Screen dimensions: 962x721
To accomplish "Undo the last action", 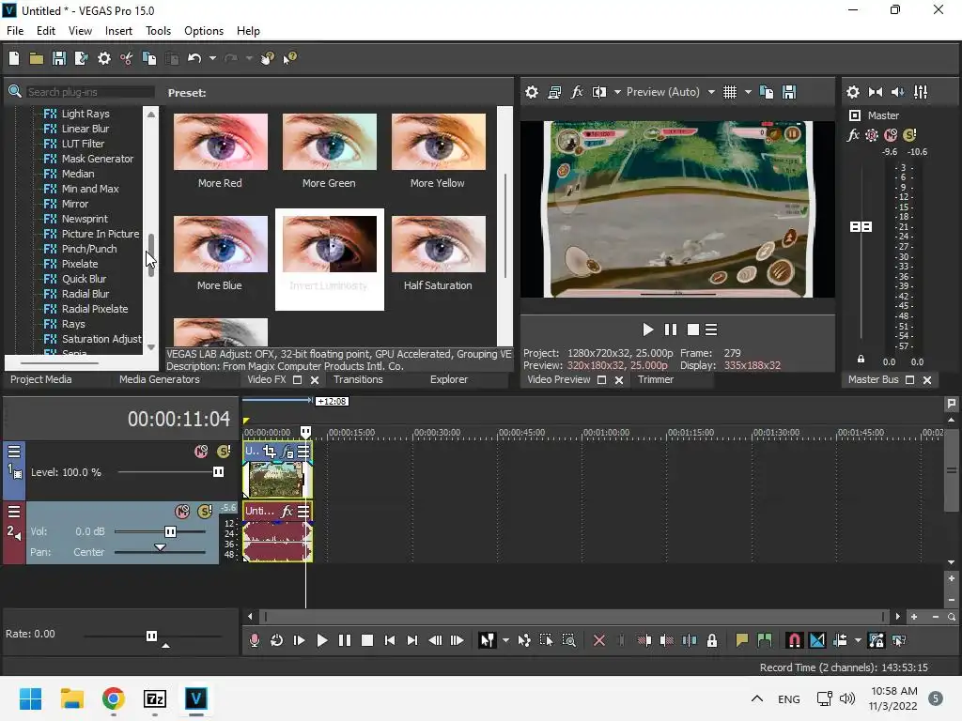I will (194, 58).
